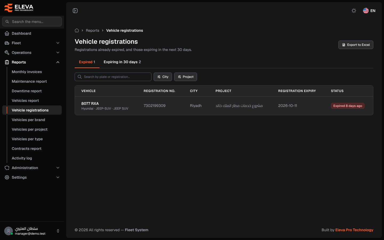Collapse the sidebar panel icon
This screenshot has width=384, height=240.
[75, 11]
